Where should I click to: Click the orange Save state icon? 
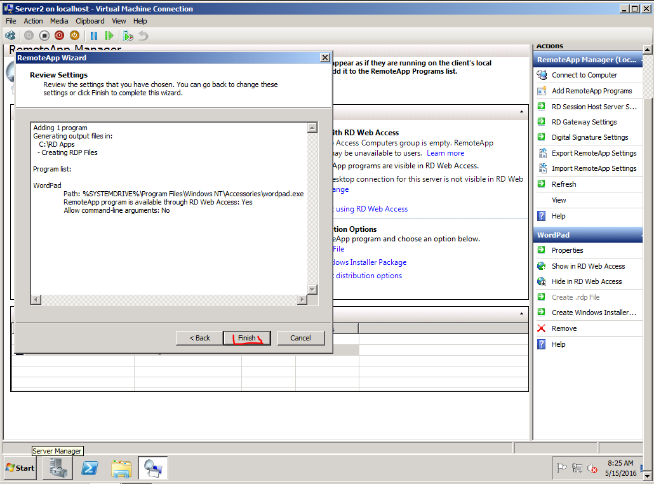point(74,36)
